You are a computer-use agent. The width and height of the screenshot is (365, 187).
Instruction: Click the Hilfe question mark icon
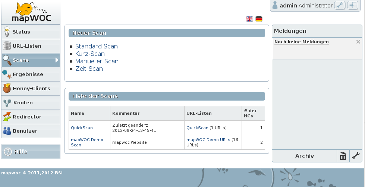pos(8,152)
